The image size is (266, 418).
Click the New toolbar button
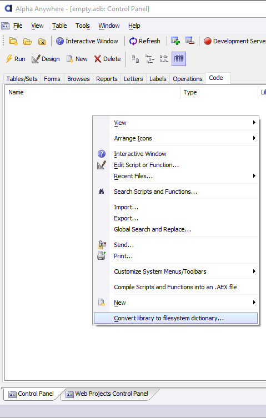pyautogui.click(x=77, y=59)
